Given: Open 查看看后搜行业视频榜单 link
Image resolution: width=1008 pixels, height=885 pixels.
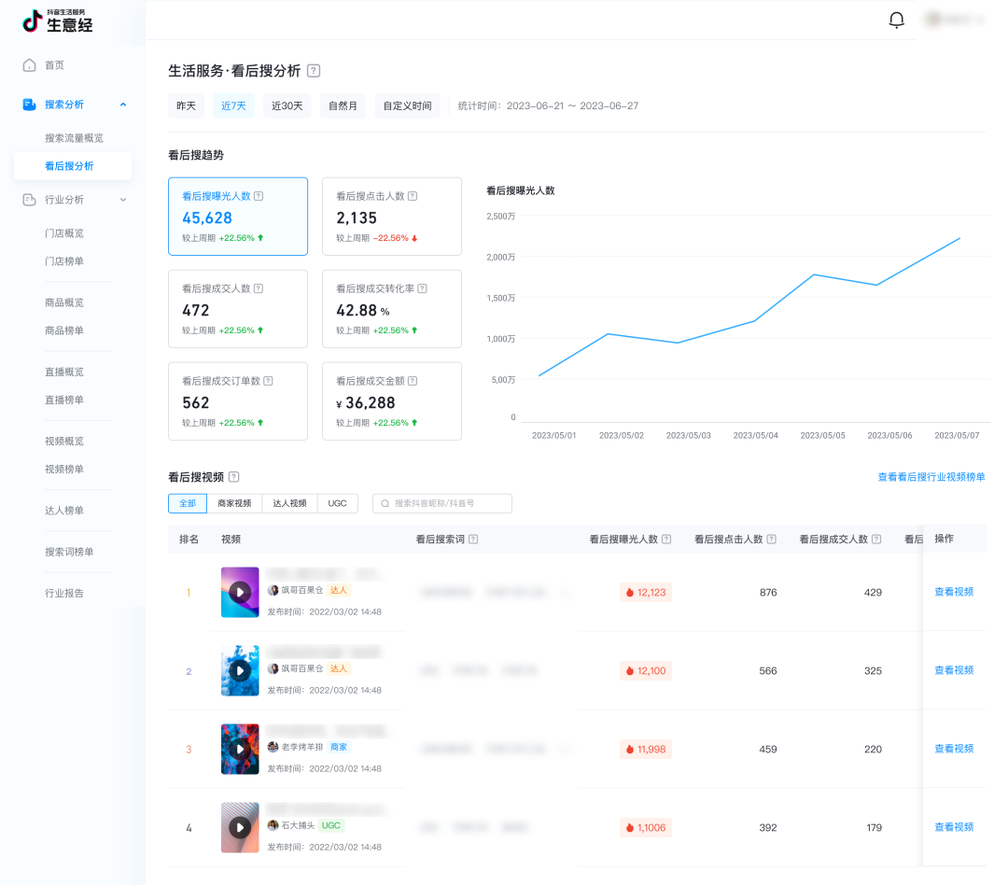Looking at the screenshot, I should click(x=931, y=477).
